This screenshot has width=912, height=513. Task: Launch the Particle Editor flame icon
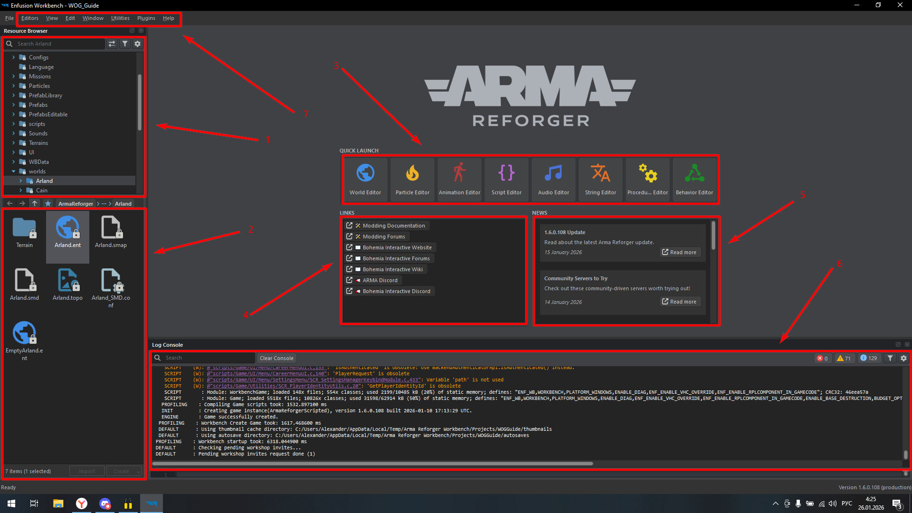tap(412, 180)
